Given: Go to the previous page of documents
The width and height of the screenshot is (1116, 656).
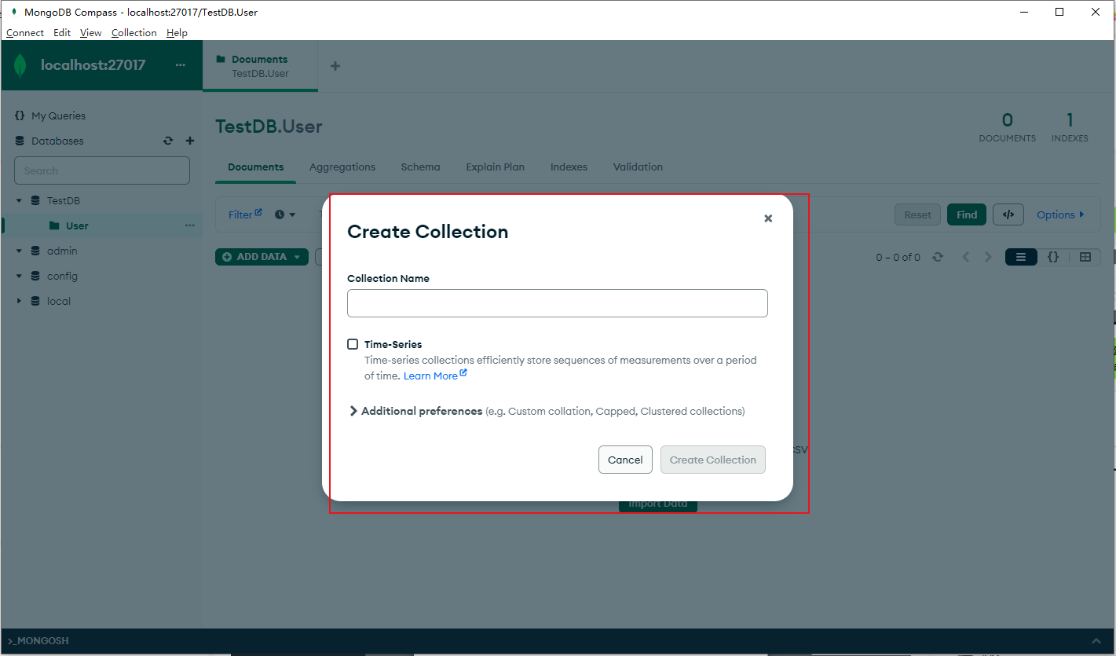Looking at the screenshot, I should [966, 257].
